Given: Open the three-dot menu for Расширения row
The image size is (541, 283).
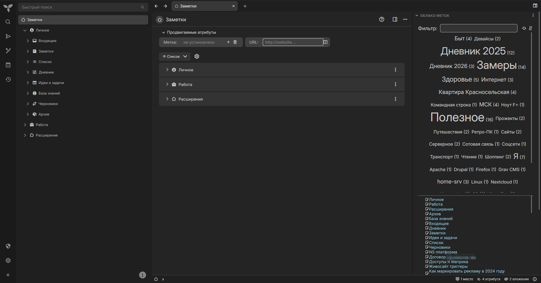Looking at the screenshot, I should coord(395,99).
